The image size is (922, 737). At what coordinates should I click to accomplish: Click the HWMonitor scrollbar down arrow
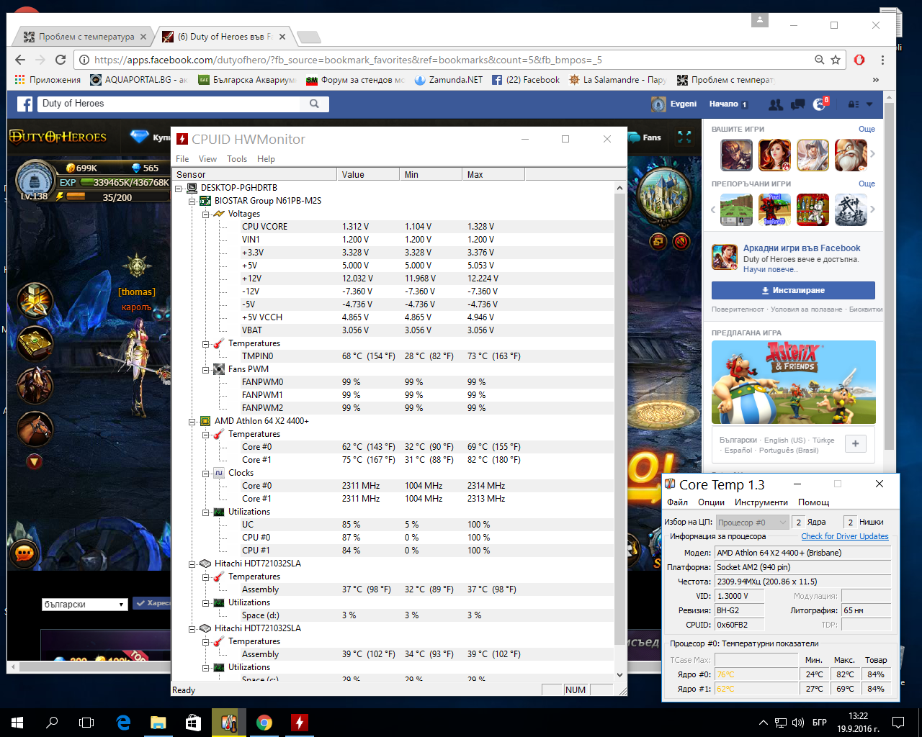point(620,675)
